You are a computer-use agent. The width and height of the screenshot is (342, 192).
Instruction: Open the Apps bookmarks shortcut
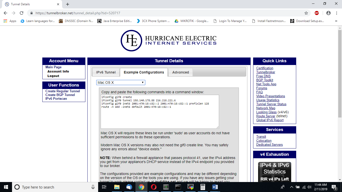coord(10,21)
